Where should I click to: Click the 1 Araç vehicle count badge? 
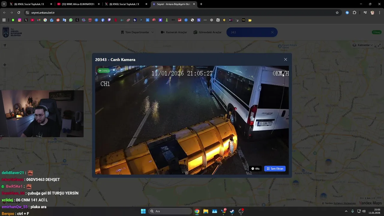pyautogui.click(x=376, y=32)
